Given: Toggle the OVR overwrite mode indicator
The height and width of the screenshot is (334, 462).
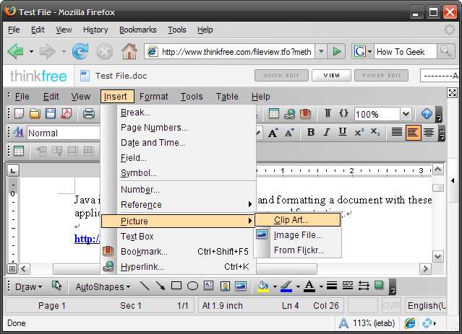Looking at the screenshot, I should pyautogui.click(x=391, y=306).
